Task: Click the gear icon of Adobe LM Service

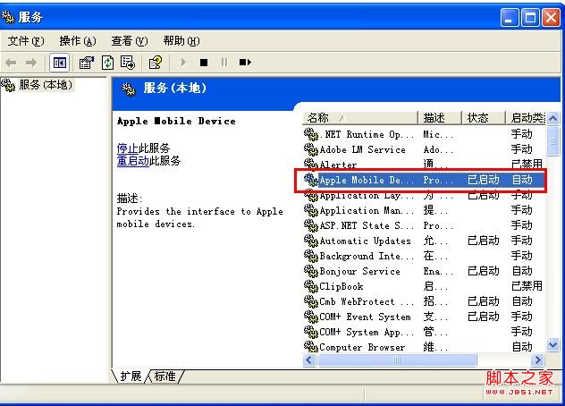Action: [310, 149]
